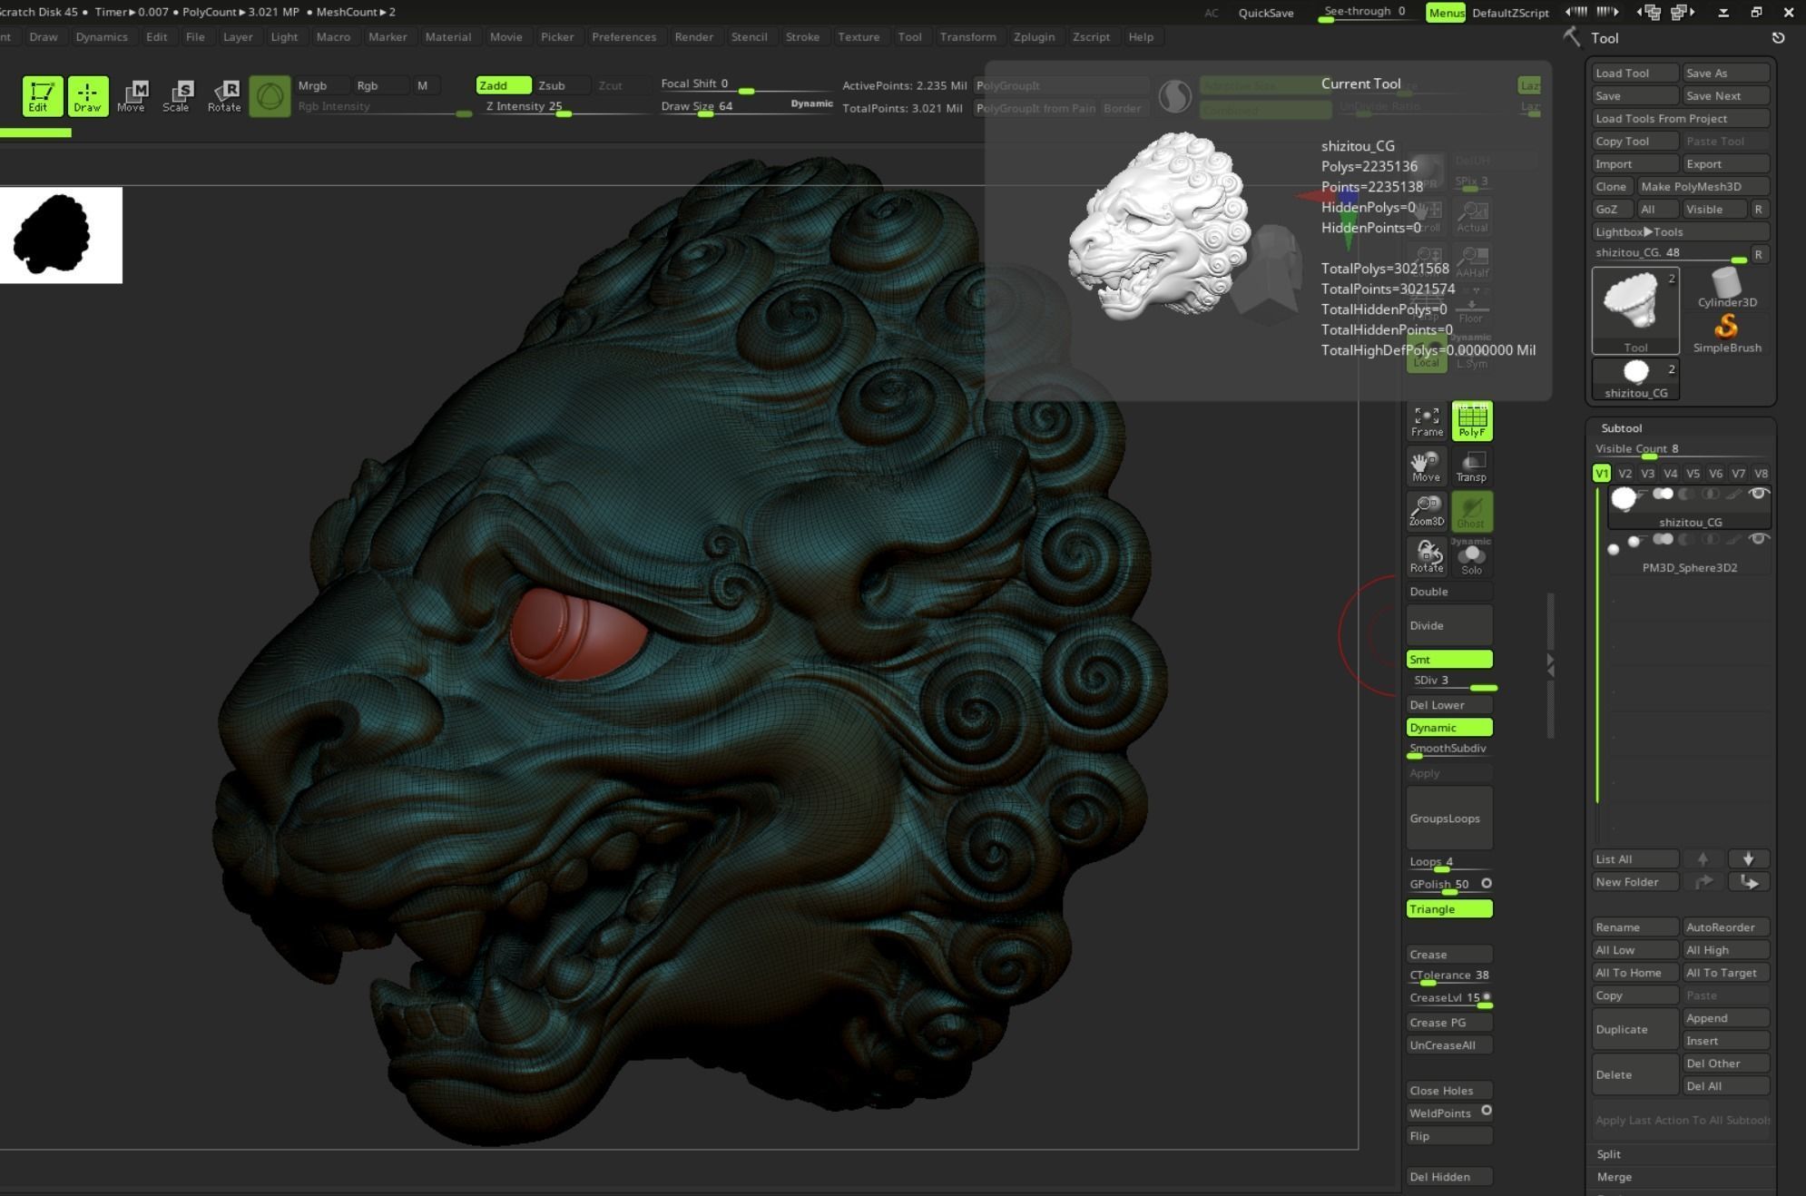Collapse the Tool palette header

pos(1604,38)
